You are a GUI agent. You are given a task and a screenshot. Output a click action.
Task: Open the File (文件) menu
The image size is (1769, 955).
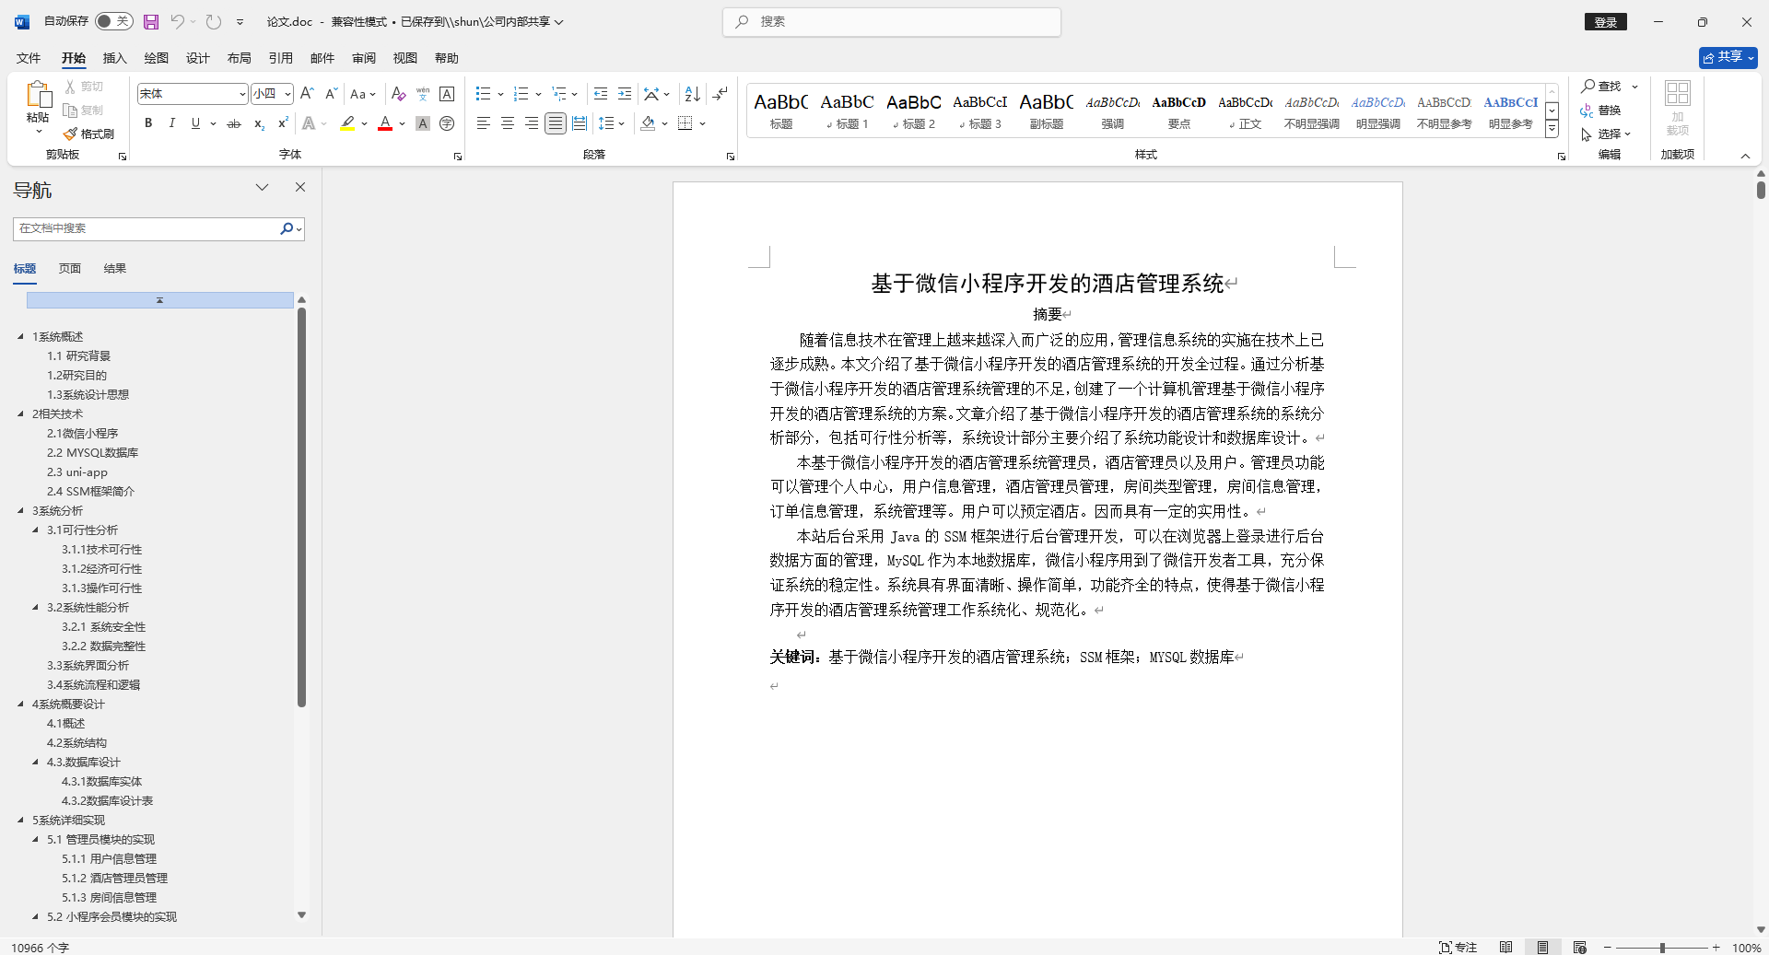(29, 58)
